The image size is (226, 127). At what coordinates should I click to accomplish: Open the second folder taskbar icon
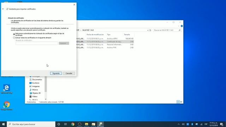point(93,124)
